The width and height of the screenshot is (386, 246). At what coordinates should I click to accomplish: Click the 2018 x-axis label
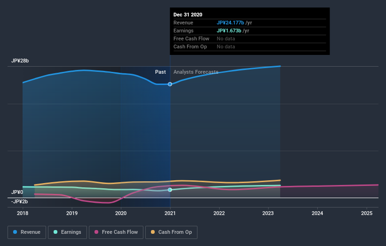(23, 213)
